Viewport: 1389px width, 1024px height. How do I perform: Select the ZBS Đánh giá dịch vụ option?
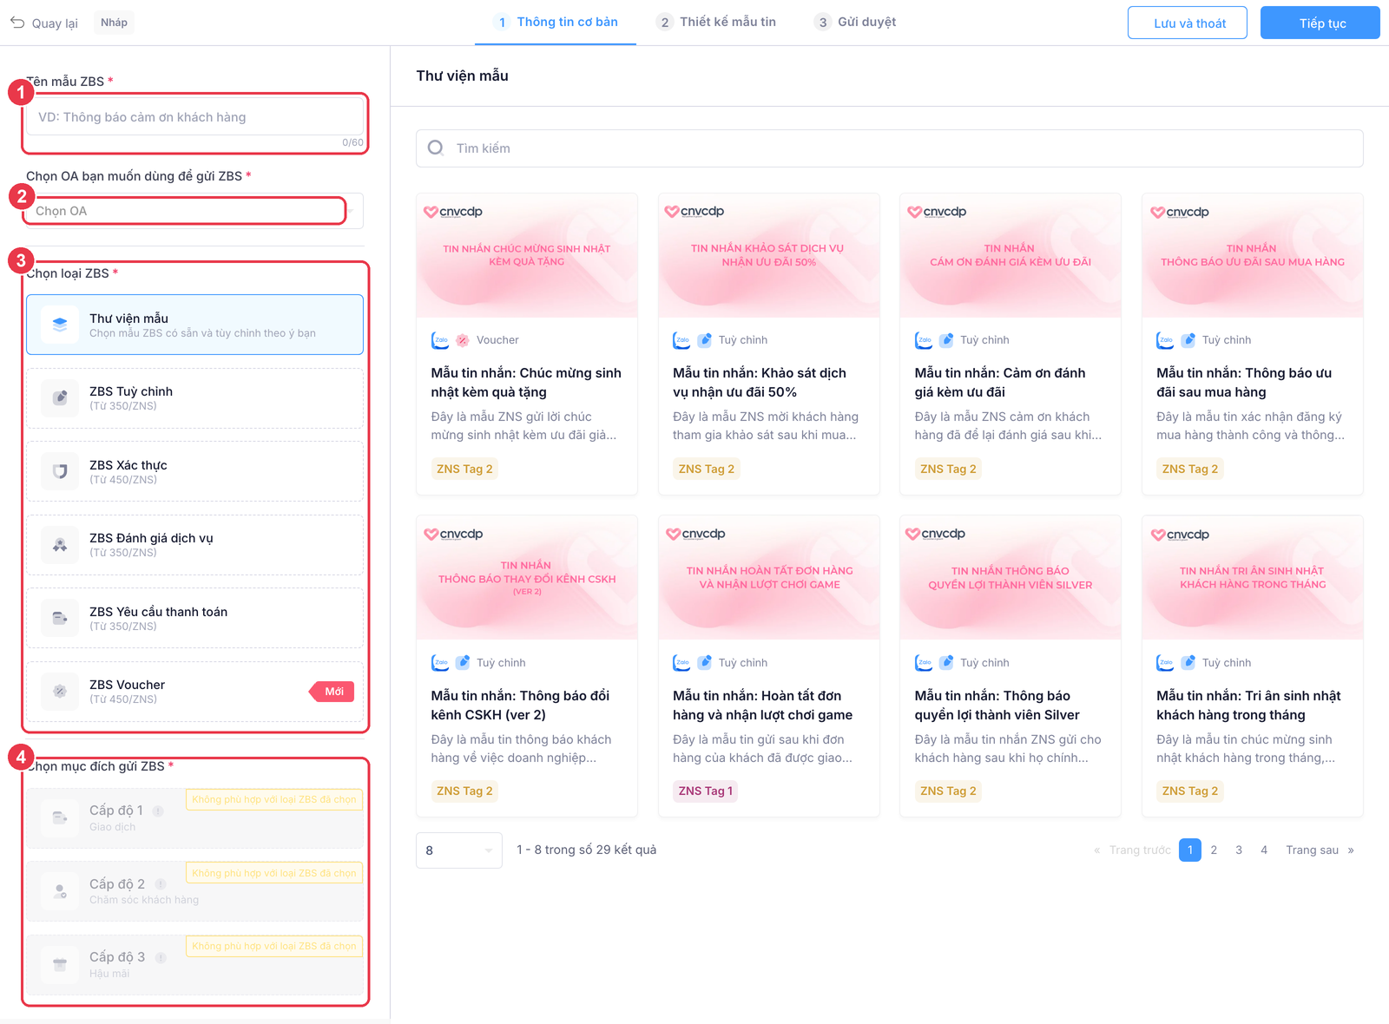(194, 544)
